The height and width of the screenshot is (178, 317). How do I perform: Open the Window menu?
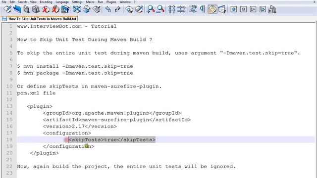click(x=125, y=2)
